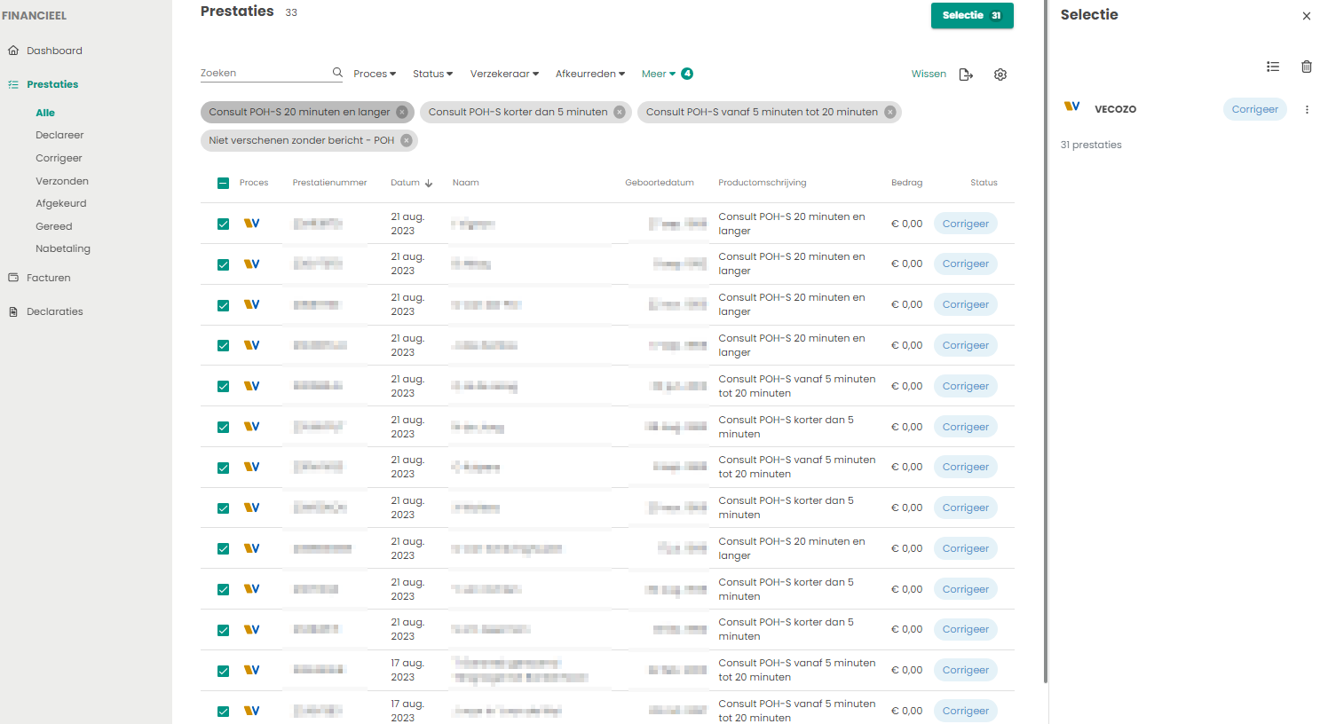Open the Verzekeraar filter dropdown
1328x724 pixels.
click(503, 74)
